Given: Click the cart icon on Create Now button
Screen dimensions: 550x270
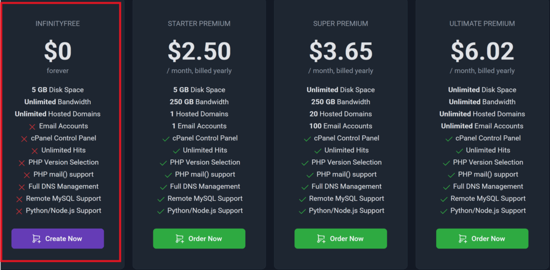Looking at the screenshot, I should [x=37, y=239].
